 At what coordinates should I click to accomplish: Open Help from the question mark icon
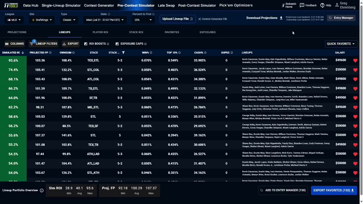click(322, 5)
